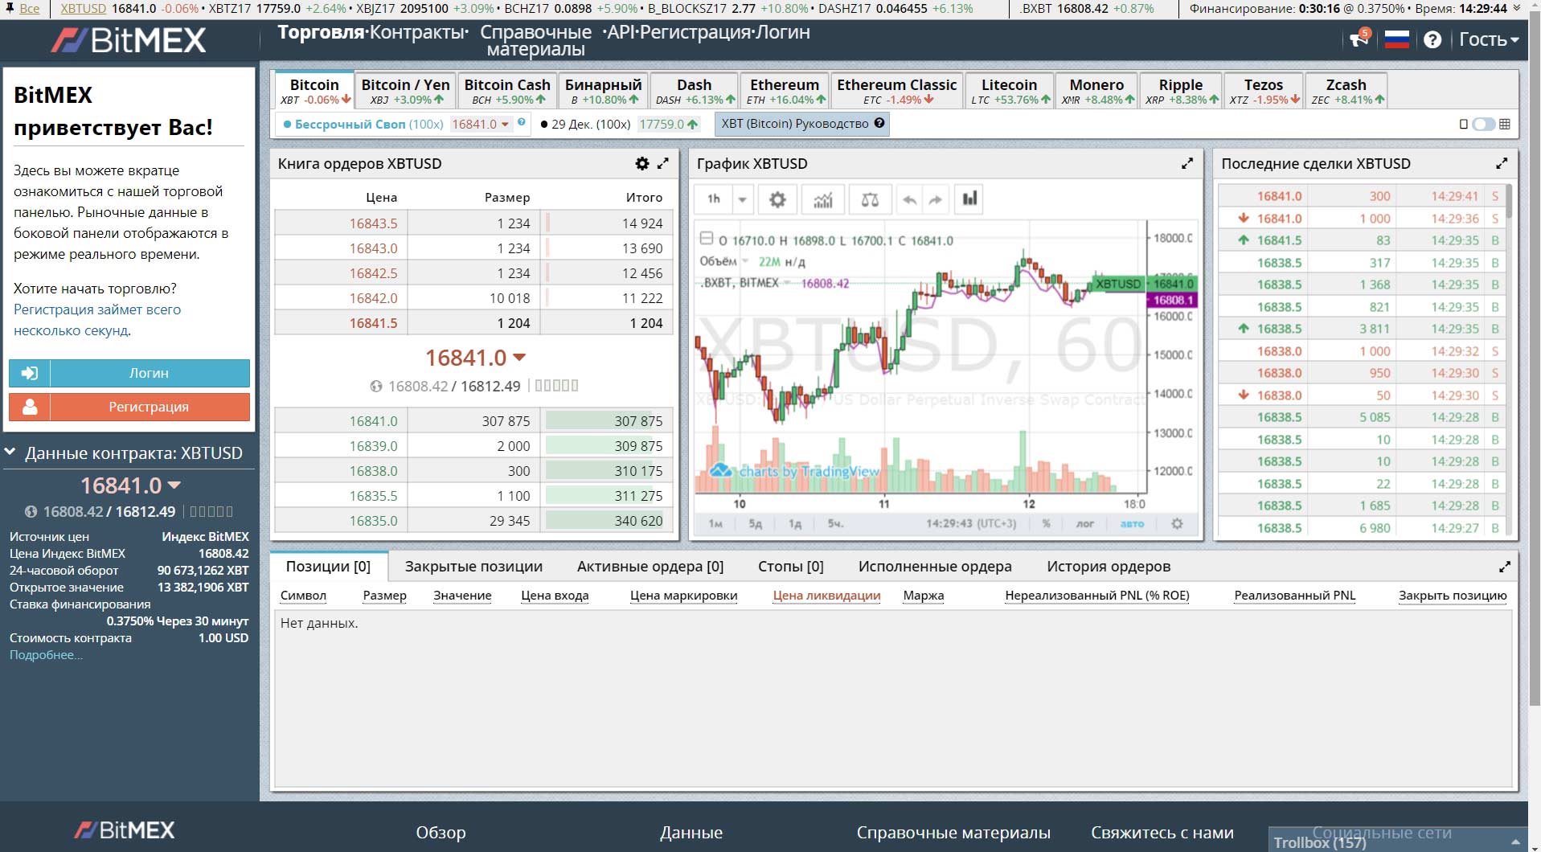The width and height of the screenshot is (1541, 852).
Task: Click the single-panel layout icon beside the toggle
Action: [1463, 124]
